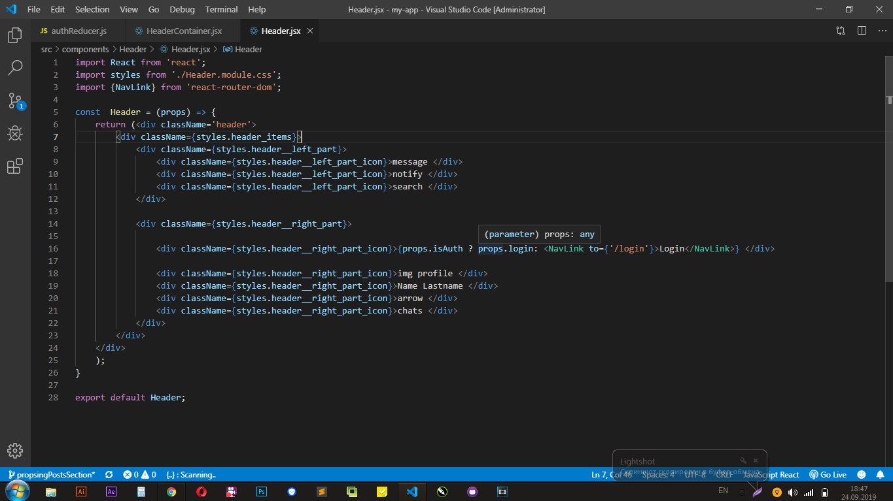Image resolution: width=893 pixels, height=501 pixels.
Task: Open the Search view in activity bar
Action: click(14, 68)
